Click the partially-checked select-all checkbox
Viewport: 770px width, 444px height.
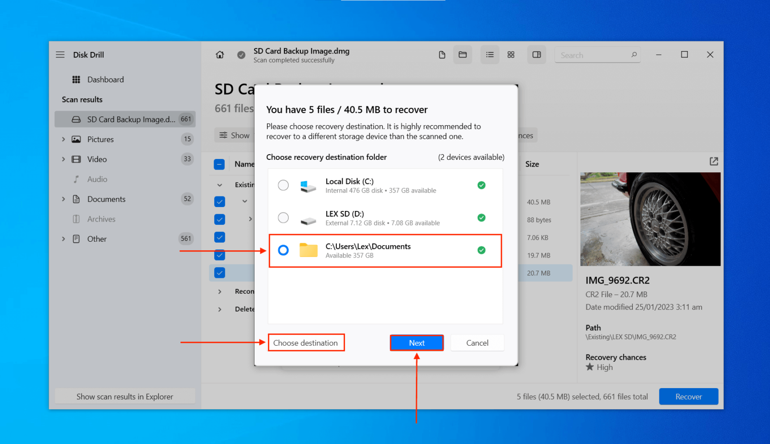(219, 164)
